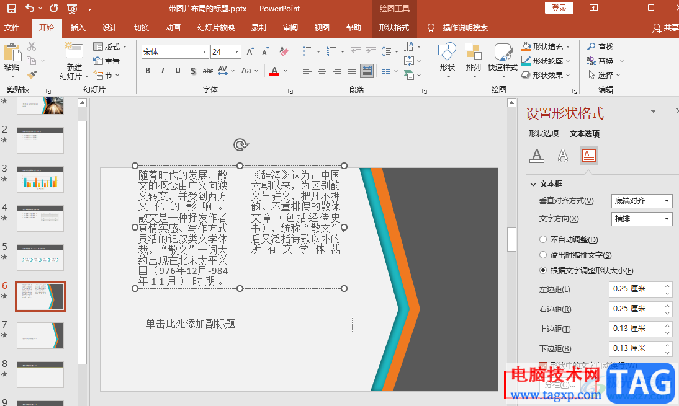Click the Bold formatting icon
The width and height of the screenshot is (679, 406).
pos(148,71)
